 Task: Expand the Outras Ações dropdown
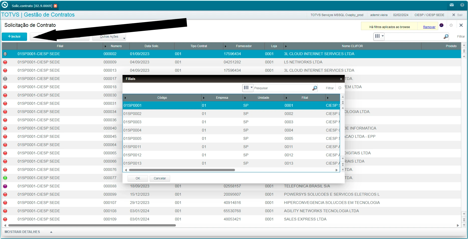pos(109,37)
